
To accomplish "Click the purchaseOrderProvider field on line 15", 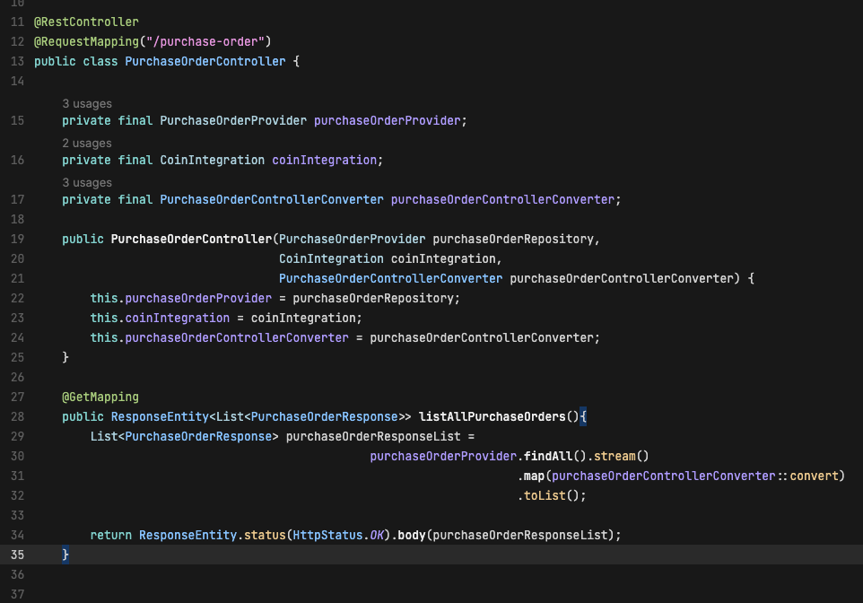I will coord(387,120).
